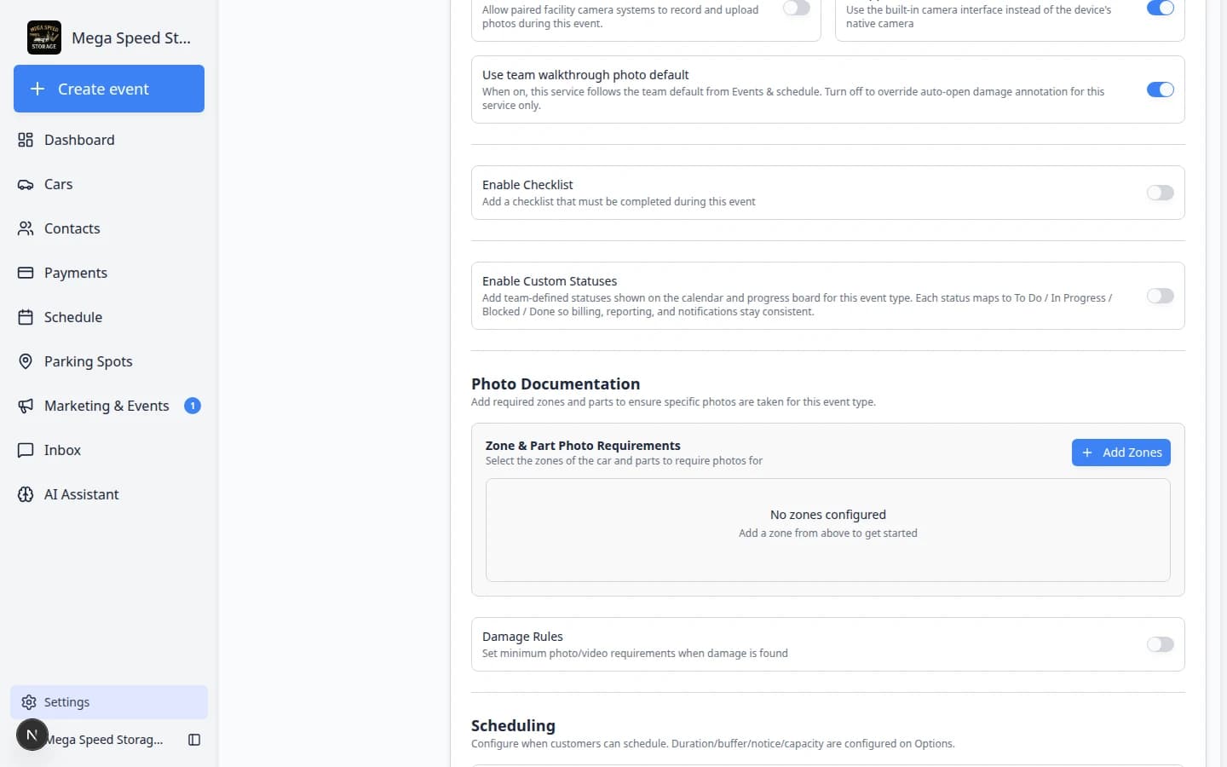
Task: Click the Create event button
Action: click(109, 89)
